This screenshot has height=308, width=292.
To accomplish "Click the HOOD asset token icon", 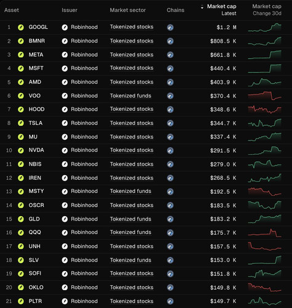I will 21,110.
